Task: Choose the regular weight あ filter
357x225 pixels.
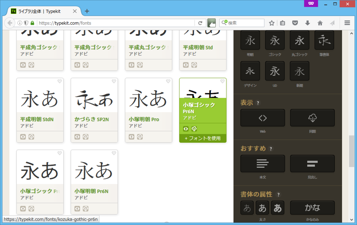Action: click(262, 208)
